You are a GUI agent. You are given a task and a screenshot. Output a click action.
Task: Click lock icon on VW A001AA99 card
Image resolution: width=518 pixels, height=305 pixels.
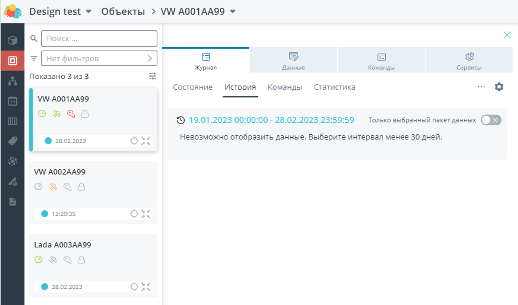click(85, 114)
